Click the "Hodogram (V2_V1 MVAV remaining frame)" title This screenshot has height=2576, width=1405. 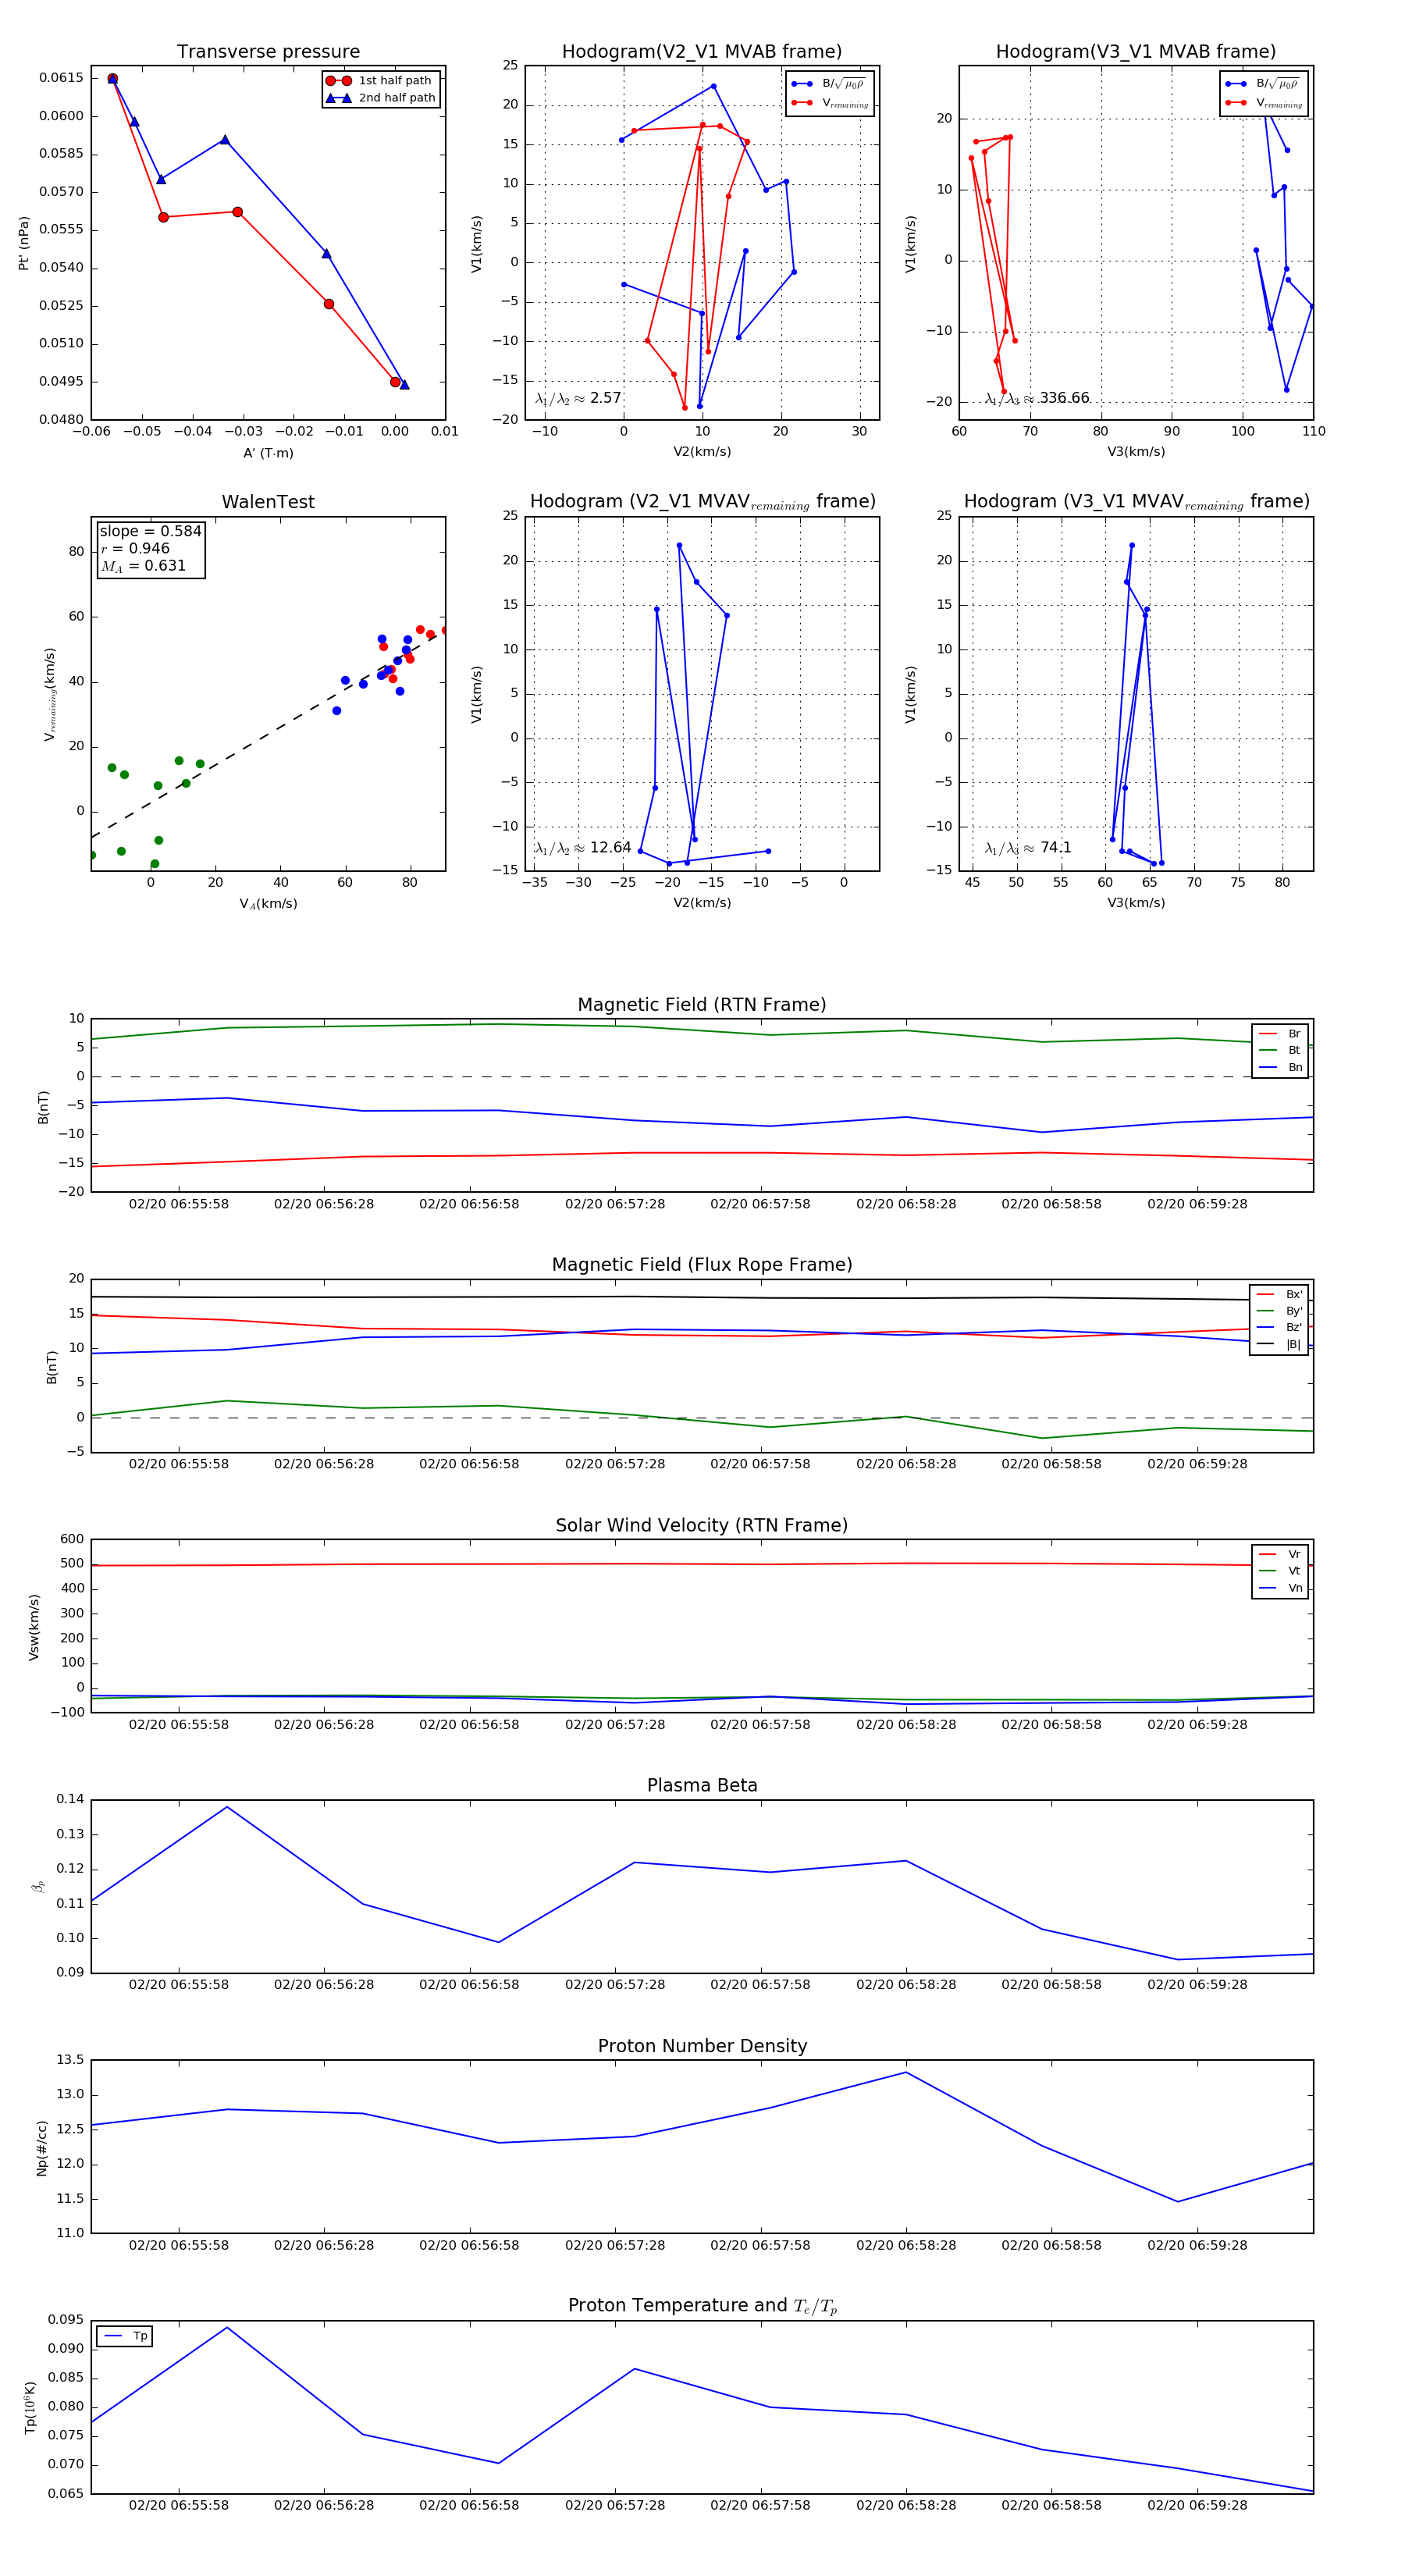pyautogui.click(x=702, y=502)
